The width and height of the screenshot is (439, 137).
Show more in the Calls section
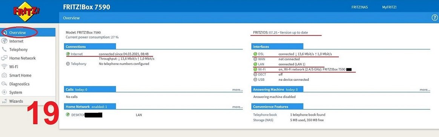coord(238,90)
